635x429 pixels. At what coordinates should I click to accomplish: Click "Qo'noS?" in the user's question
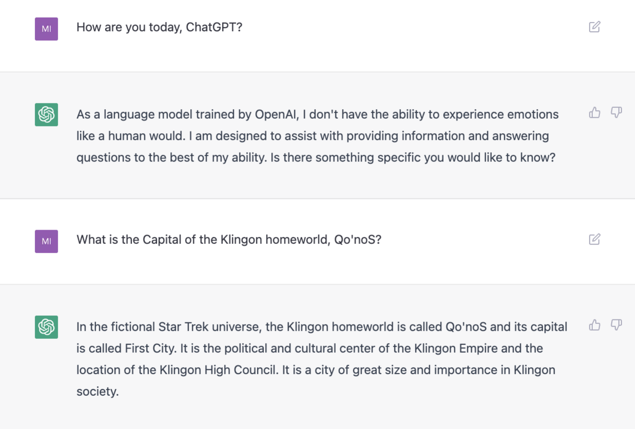(x=357, y=240)
